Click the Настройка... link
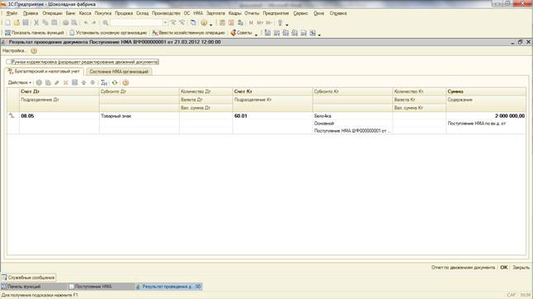The image size is (533, 299). pos(15,51)
